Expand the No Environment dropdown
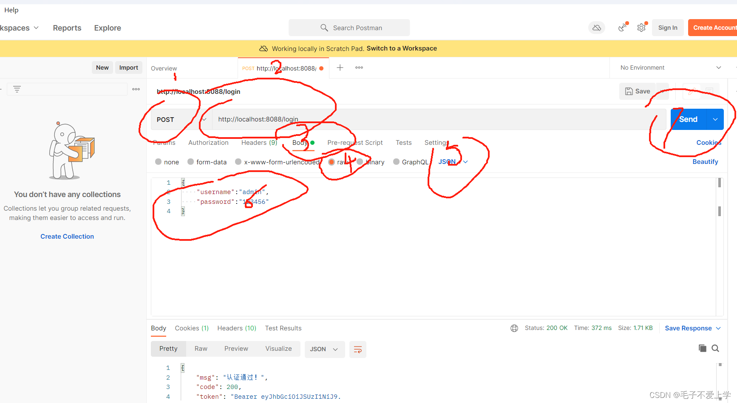This screenshot has height=403, width=737. (672, 68)
